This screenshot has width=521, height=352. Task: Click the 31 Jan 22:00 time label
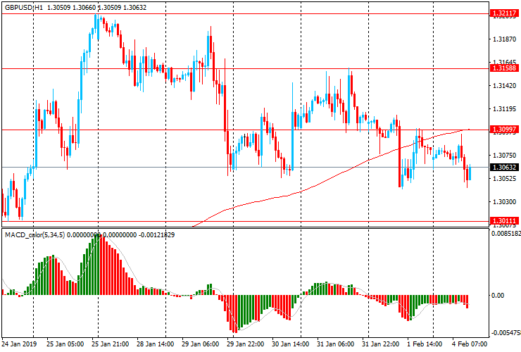point(381,344)
